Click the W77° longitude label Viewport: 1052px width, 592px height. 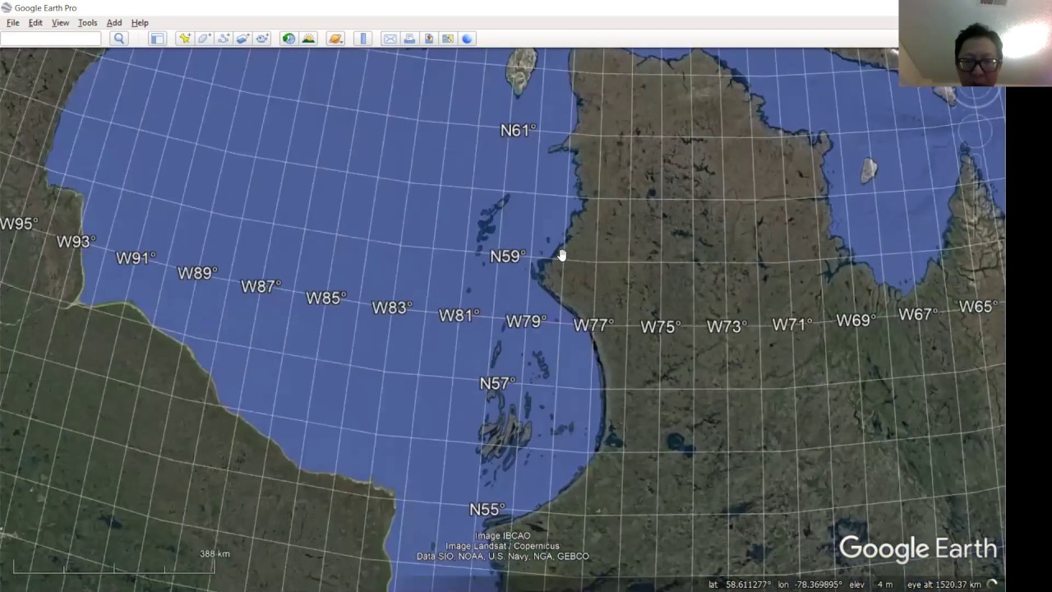[x=593, y=326]
